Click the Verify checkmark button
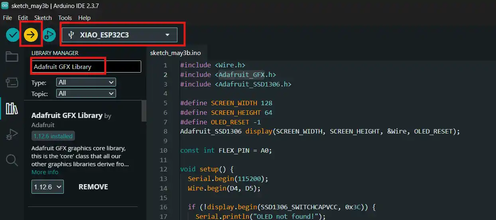Image resolution: width=496 pixels, height=220 pixels. 13,35
